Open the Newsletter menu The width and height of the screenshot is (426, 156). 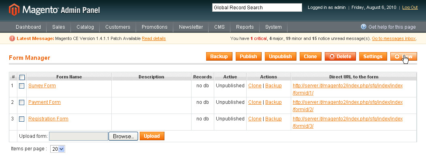pos(191,27)
